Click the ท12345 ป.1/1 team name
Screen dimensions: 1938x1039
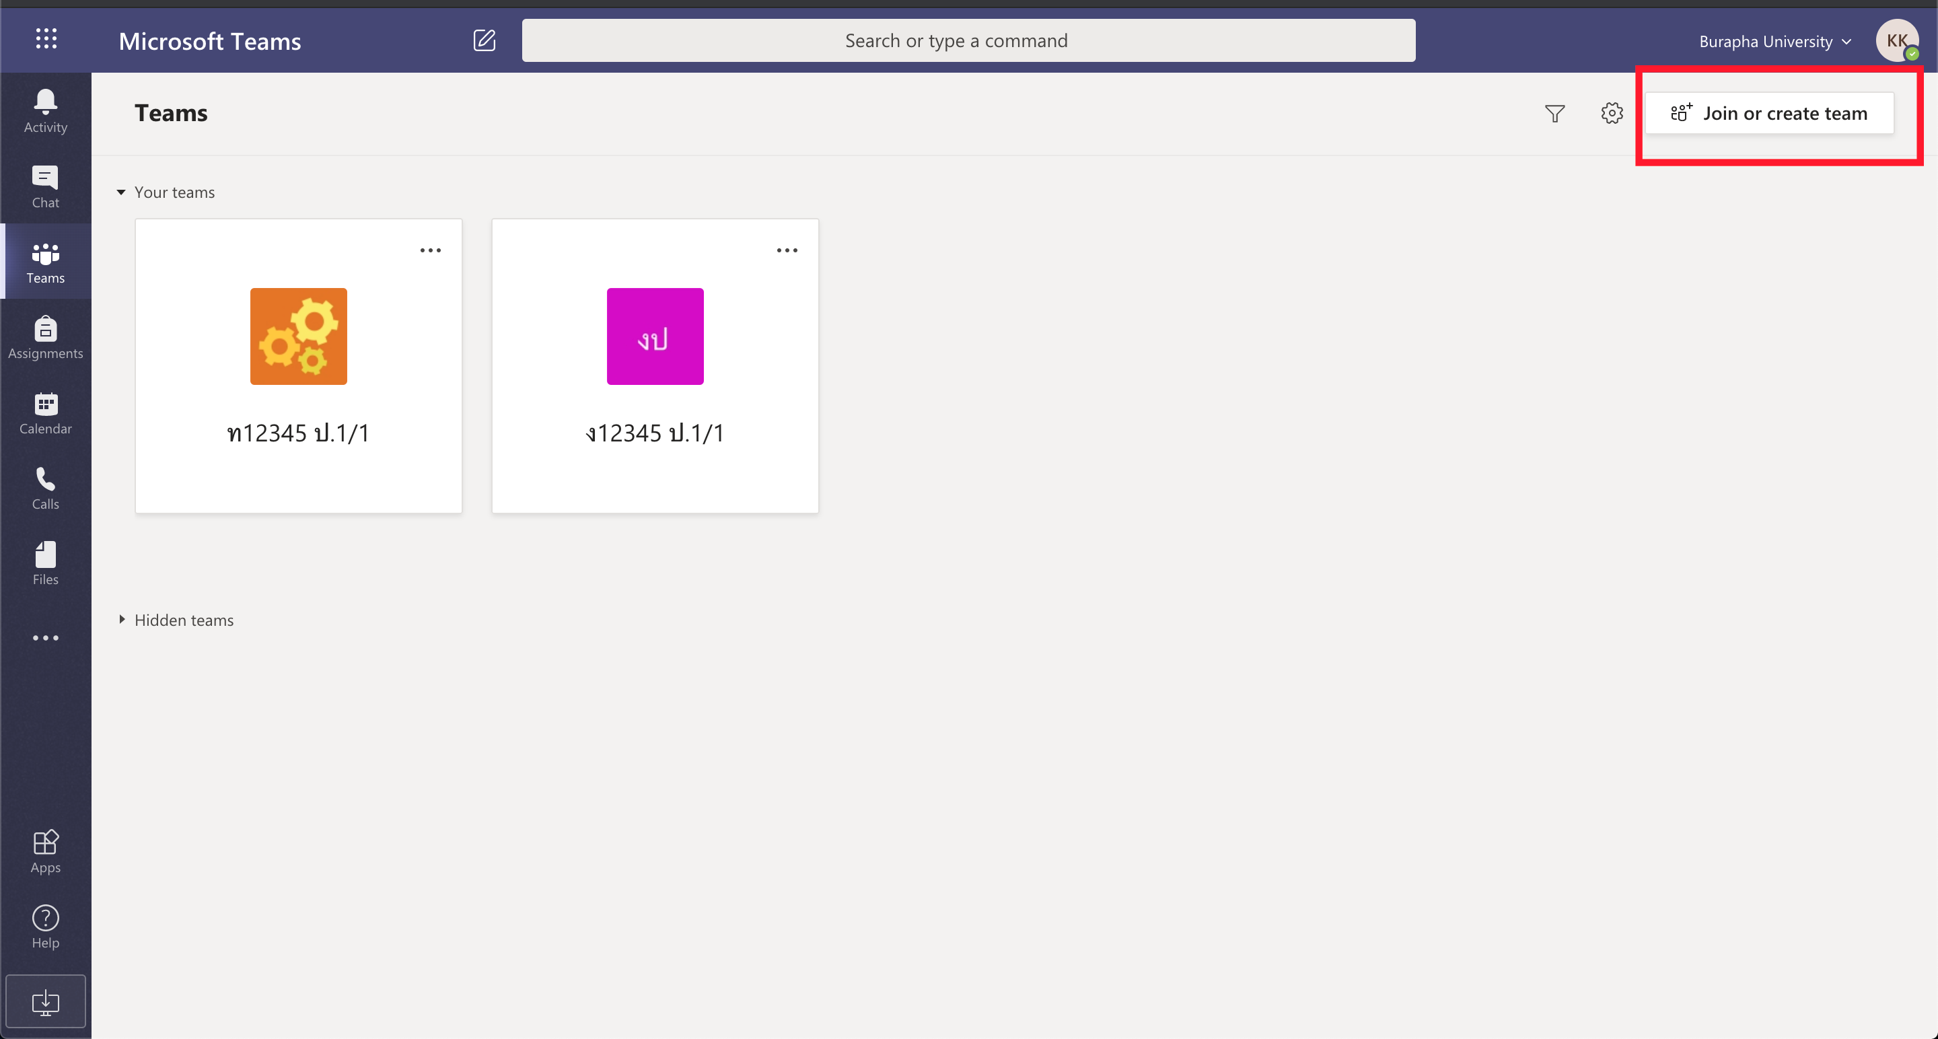click(299, 433)
